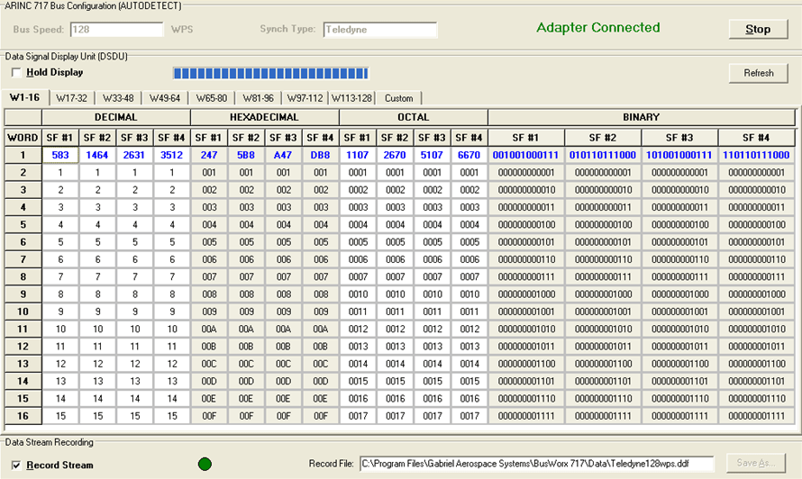Enable the Hold Display checkbox
This screenshot has height=479, width=802.
(15, 72)
